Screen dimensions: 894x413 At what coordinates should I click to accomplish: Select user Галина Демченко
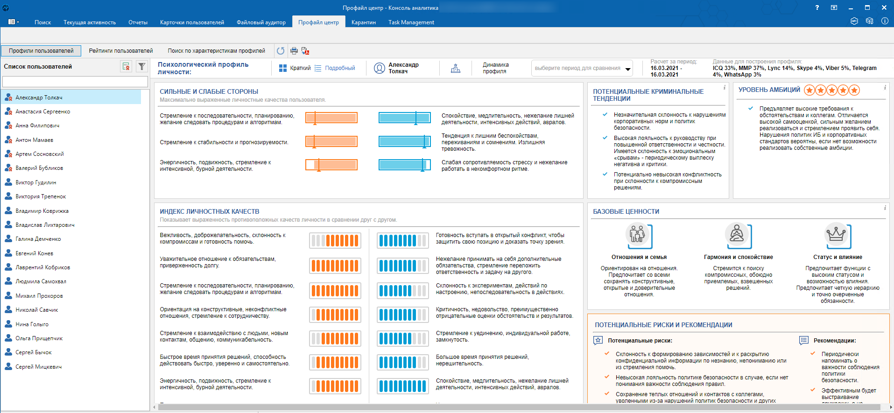[71, 238]
